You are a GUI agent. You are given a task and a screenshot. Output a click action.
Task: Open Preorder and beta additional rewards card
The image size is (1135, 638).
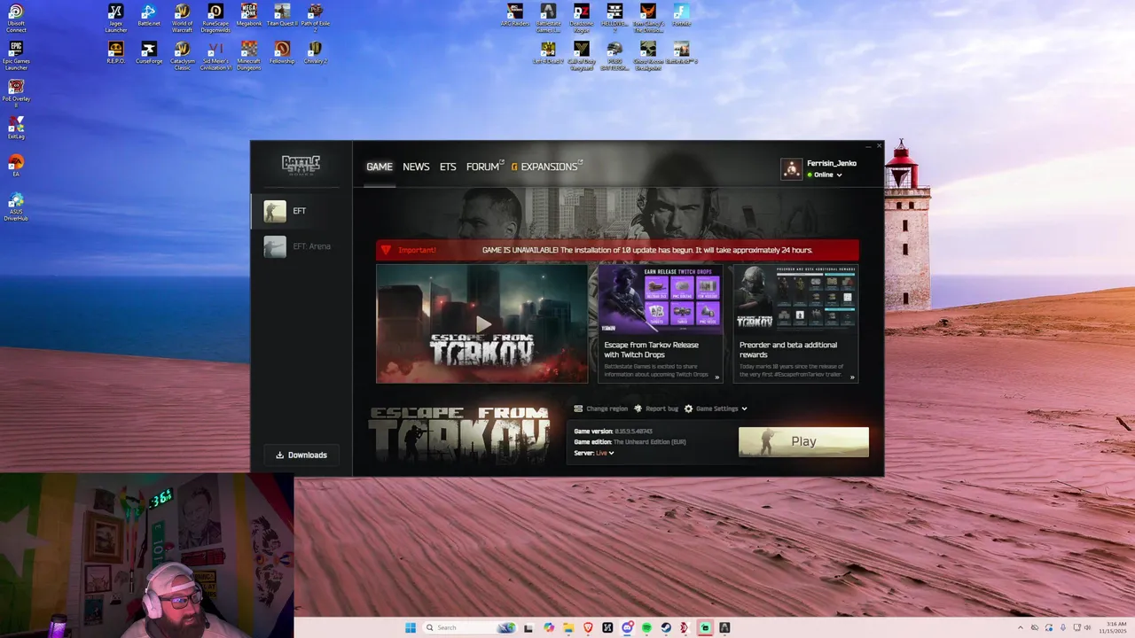click(x=795, y=323)
